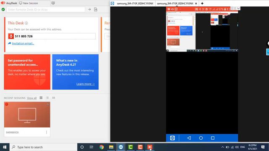The image size is (269, 151).
Task: Click session ID text 849986928
Action: [12, 133]
